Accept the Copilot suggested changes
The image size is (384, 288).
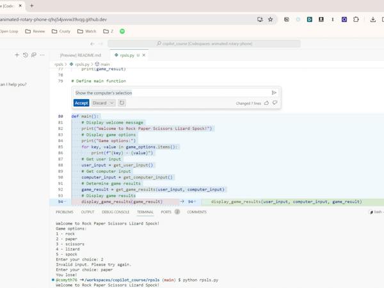coord(81,103)
